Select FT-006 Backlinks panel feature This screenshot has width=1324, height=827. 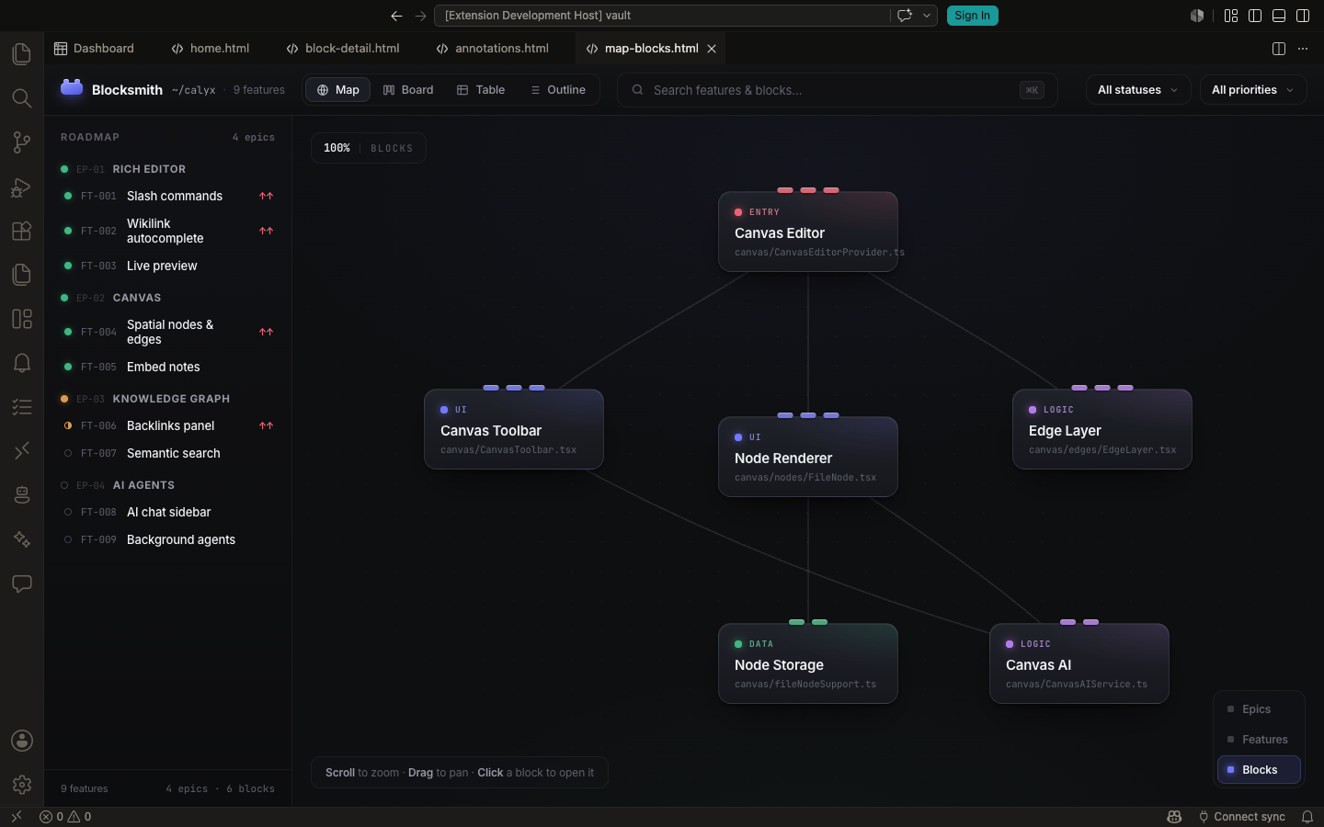(167, 425)
